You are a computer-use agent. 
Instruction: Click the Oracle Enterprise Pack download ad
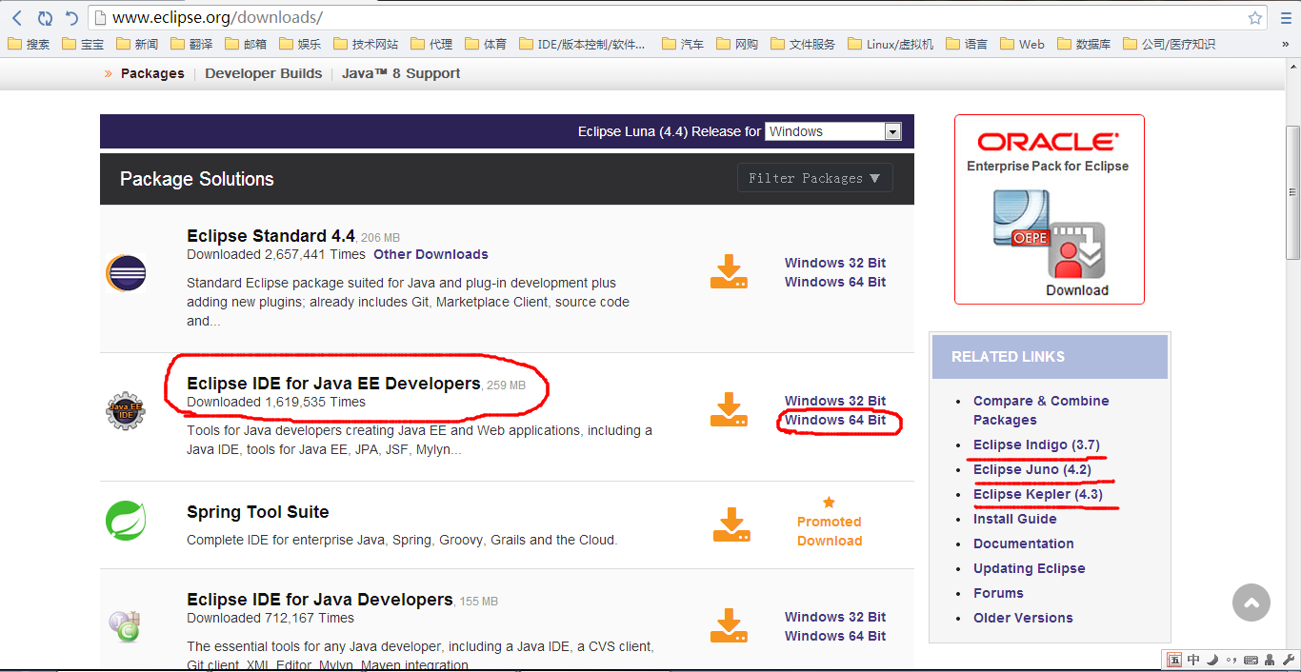(1050, 209)
